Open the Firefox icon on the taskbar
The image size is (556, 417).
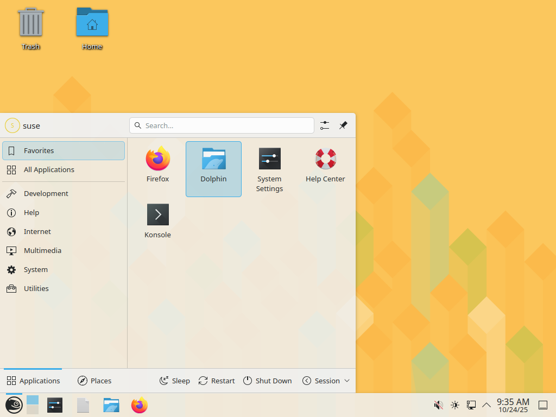(139, 405)
